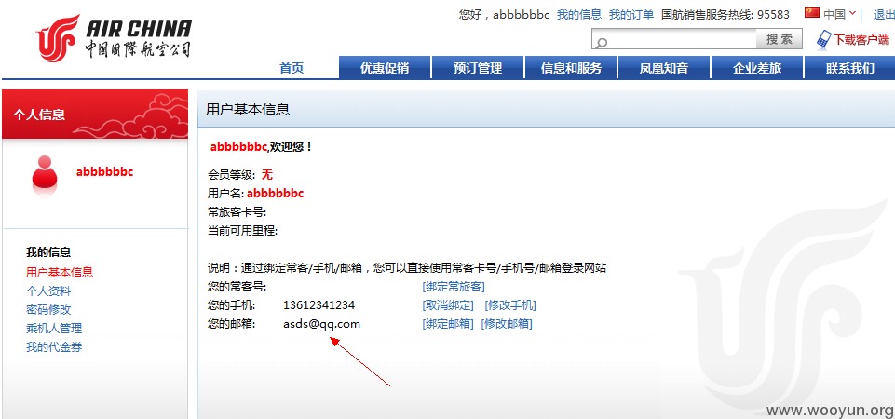The height and width of the screenshot is (419, 895).
Task: Click [取消绑定] phone link
Action: (x=448, y=305)
